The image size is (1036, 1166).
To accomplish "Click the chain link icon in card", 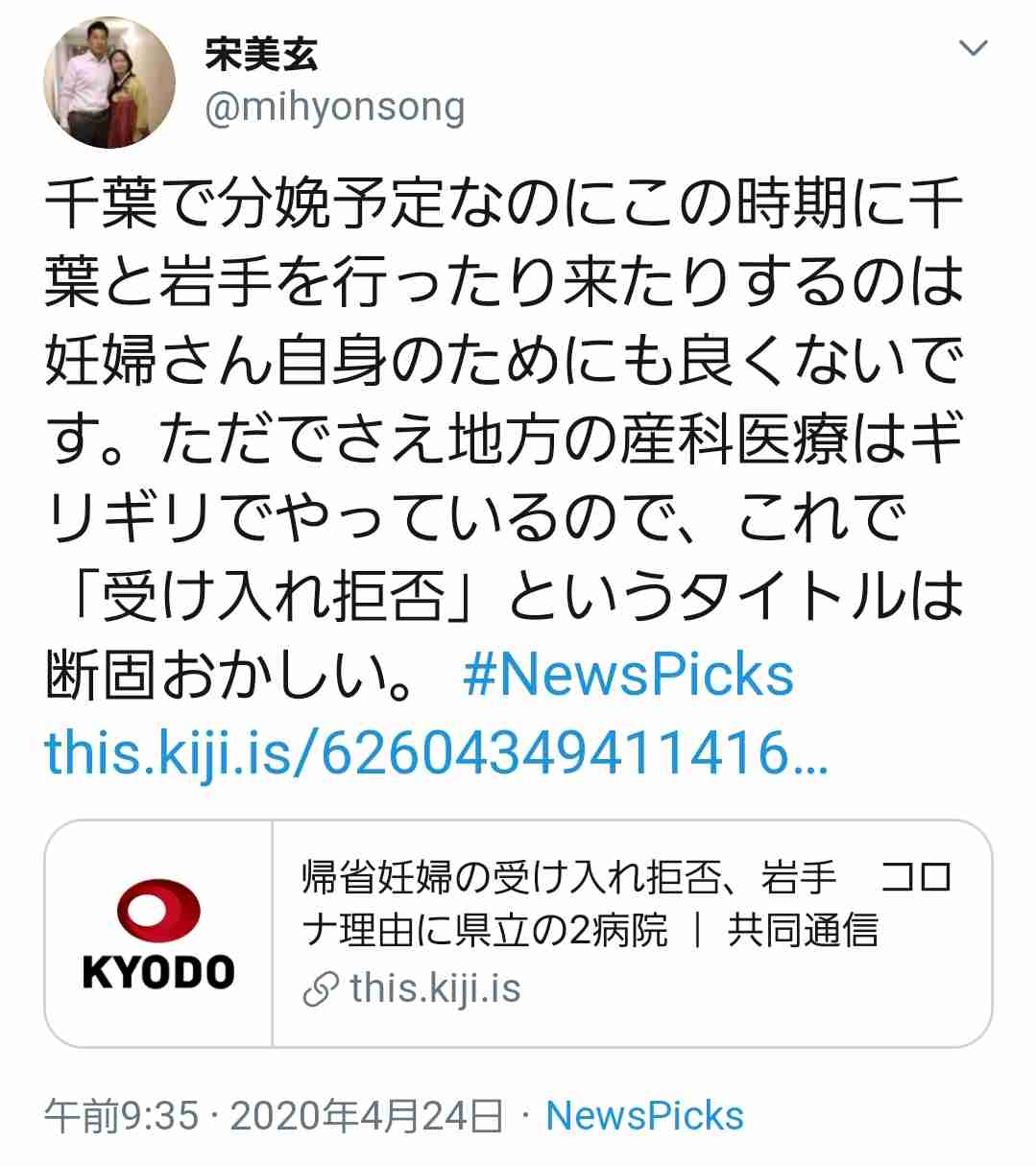I will [x=321, y=989].
